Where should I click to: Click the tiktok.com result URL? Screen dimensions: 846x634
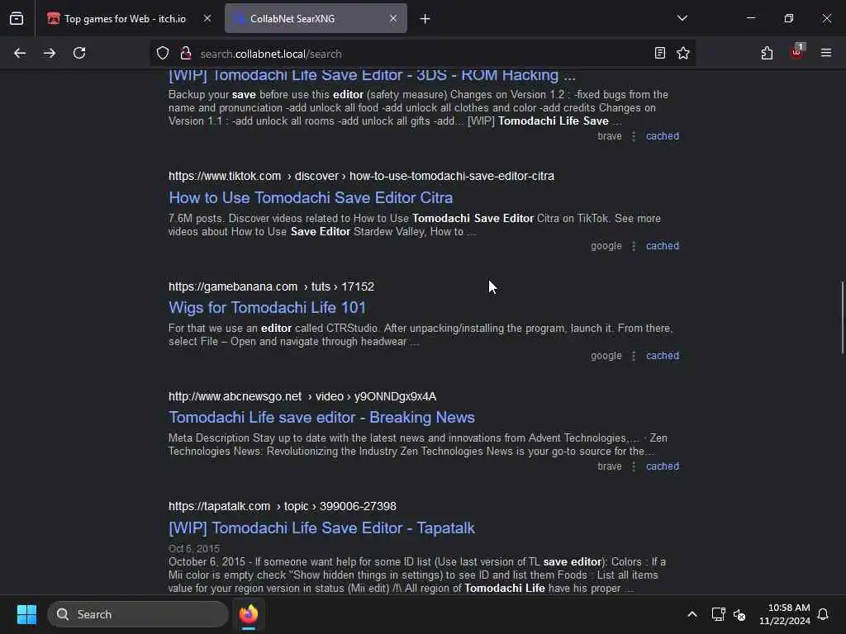361,177
